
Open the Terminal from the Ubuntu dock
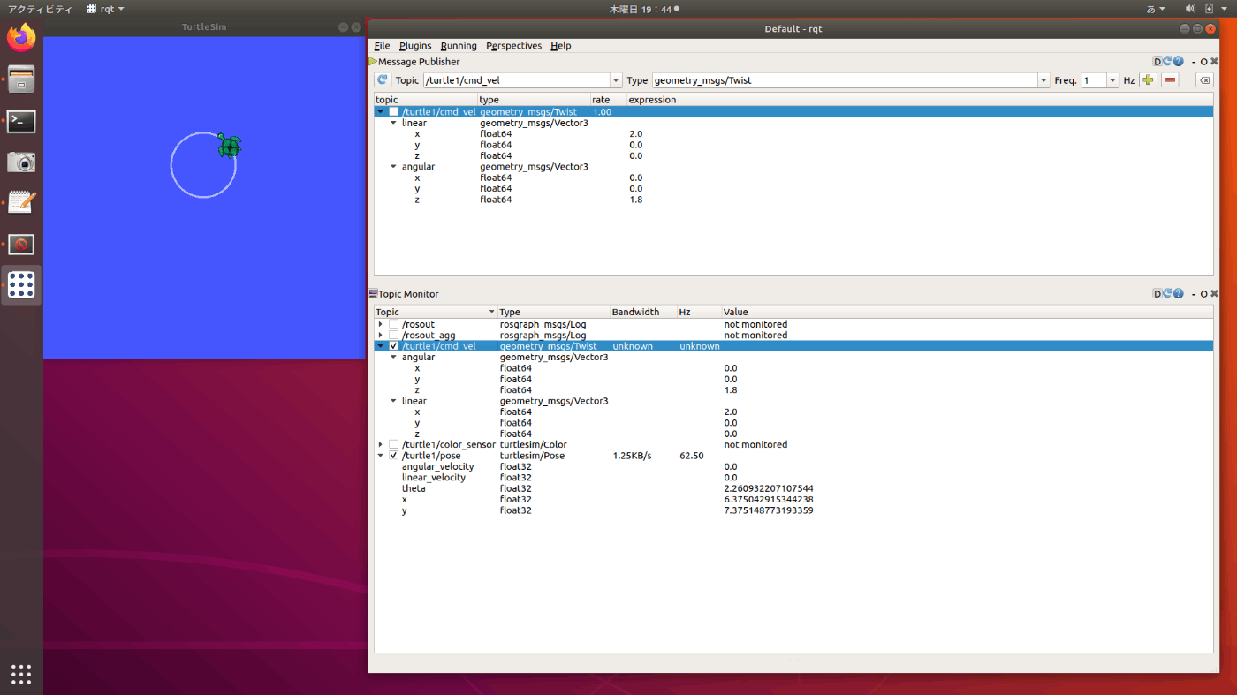tap(21, 122)
